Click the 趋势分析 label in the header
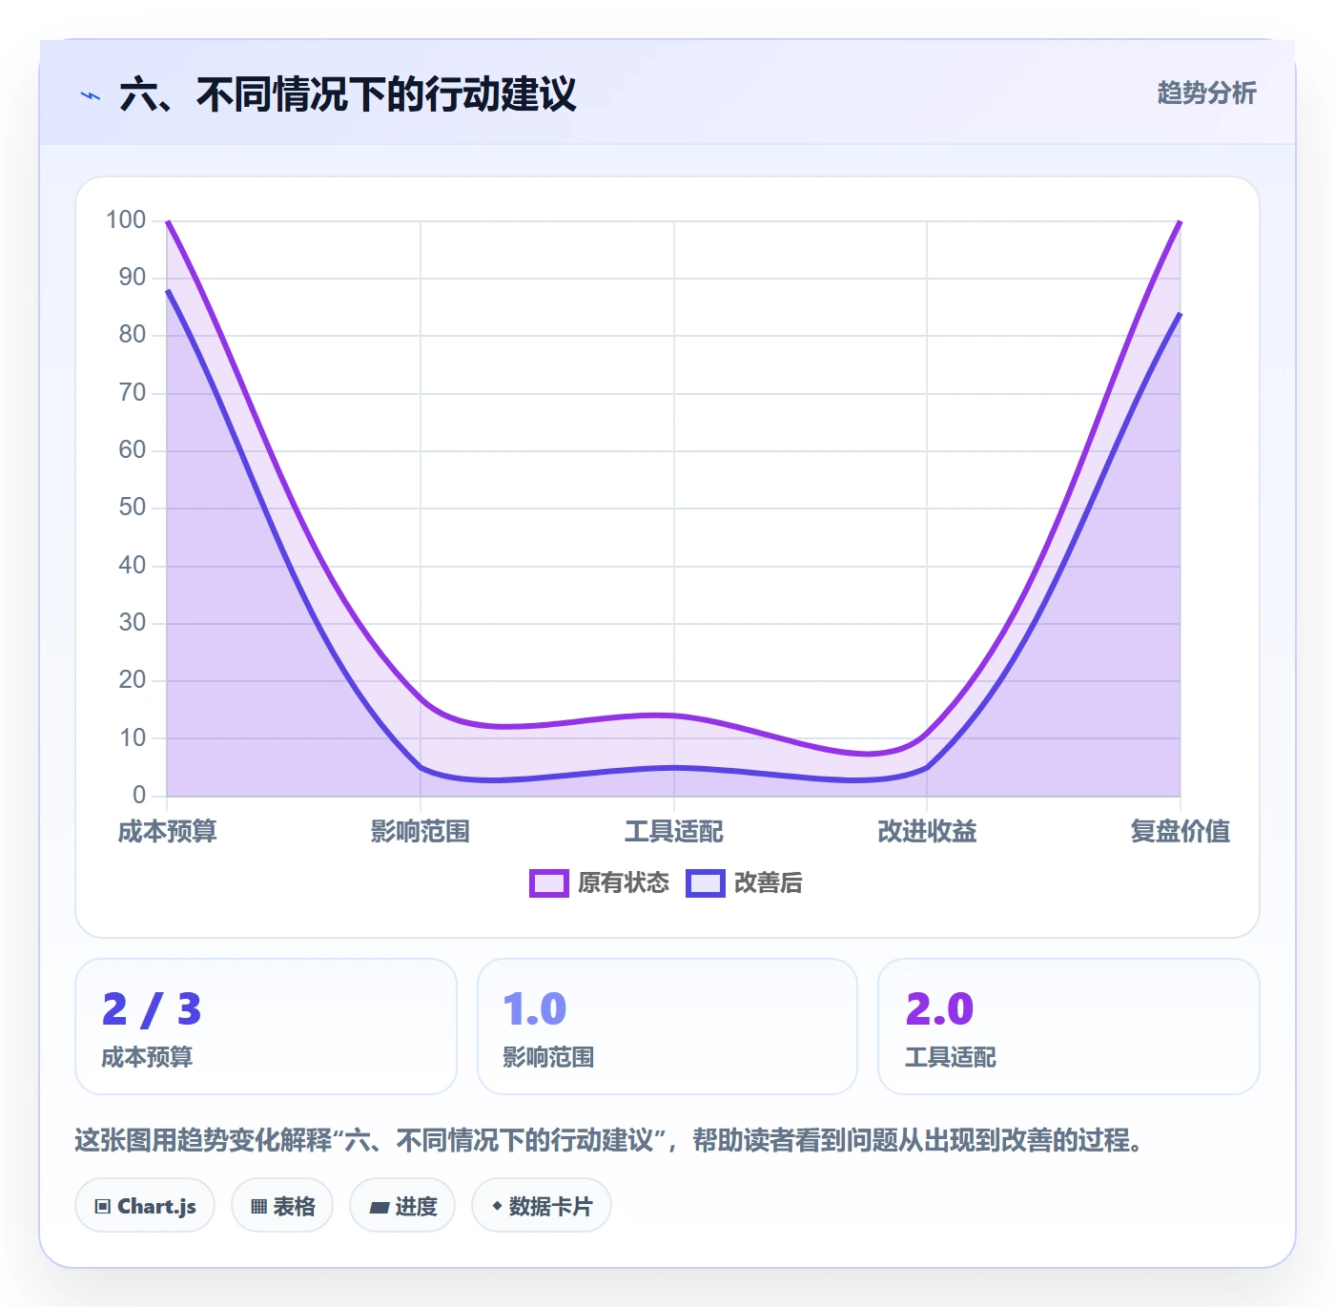 (1206, 93)
